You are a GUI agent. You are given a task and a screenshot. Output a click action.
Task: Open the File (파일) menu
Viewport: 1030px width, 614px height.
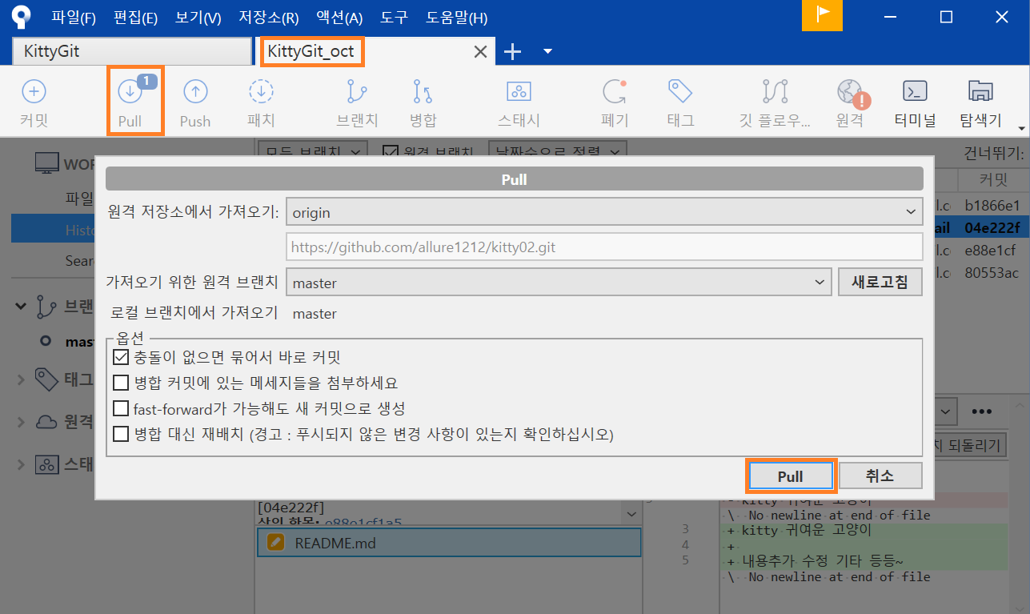(x=74, y=17)
